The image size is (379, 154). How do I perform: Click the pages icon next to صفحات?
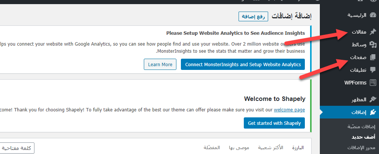[373, 57]
